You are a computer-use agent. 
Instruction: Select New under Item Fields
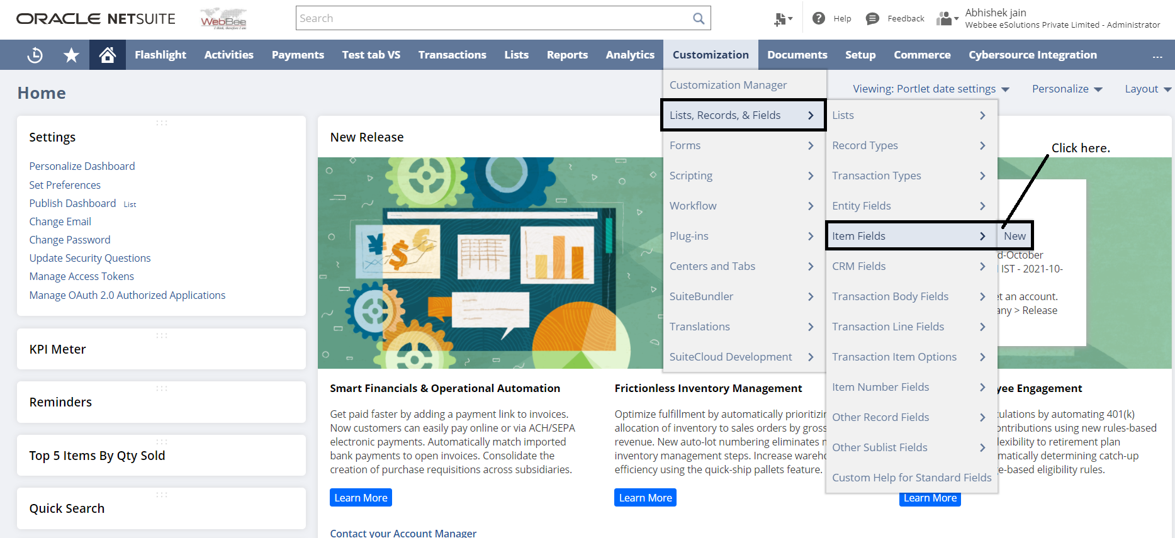[x=1015, y=236]
